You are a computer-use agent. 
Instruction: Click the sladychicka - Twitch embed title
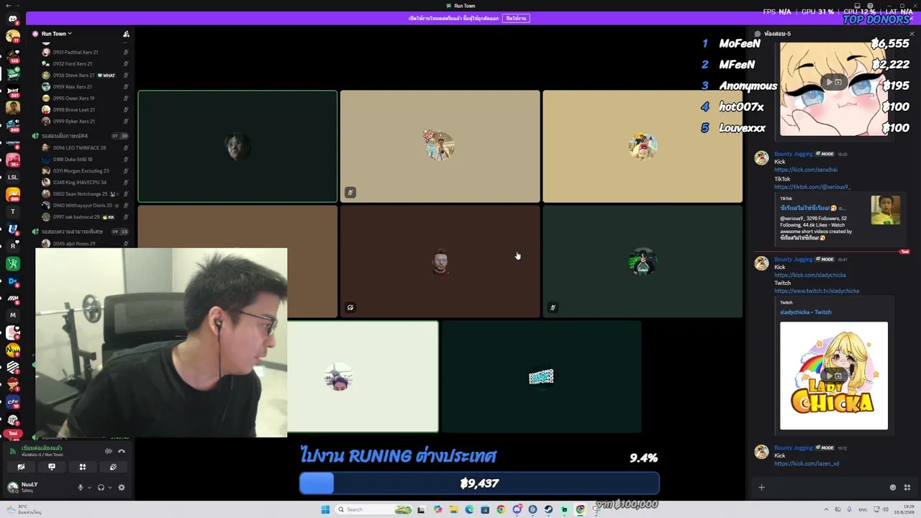pyautogui.click(x=806, y=312)
